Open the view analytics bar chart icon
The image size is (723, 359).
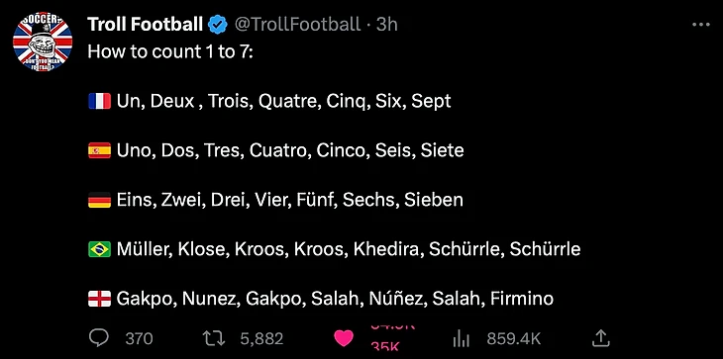pos(462,339)
